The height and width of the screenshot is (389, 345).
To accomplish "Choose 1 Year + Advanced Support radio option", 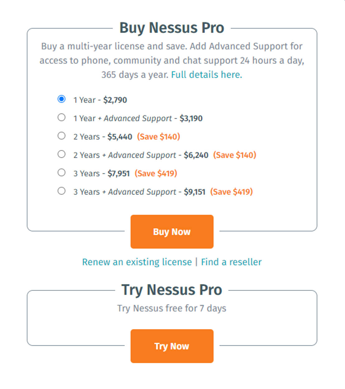I will tap(62, 117).
